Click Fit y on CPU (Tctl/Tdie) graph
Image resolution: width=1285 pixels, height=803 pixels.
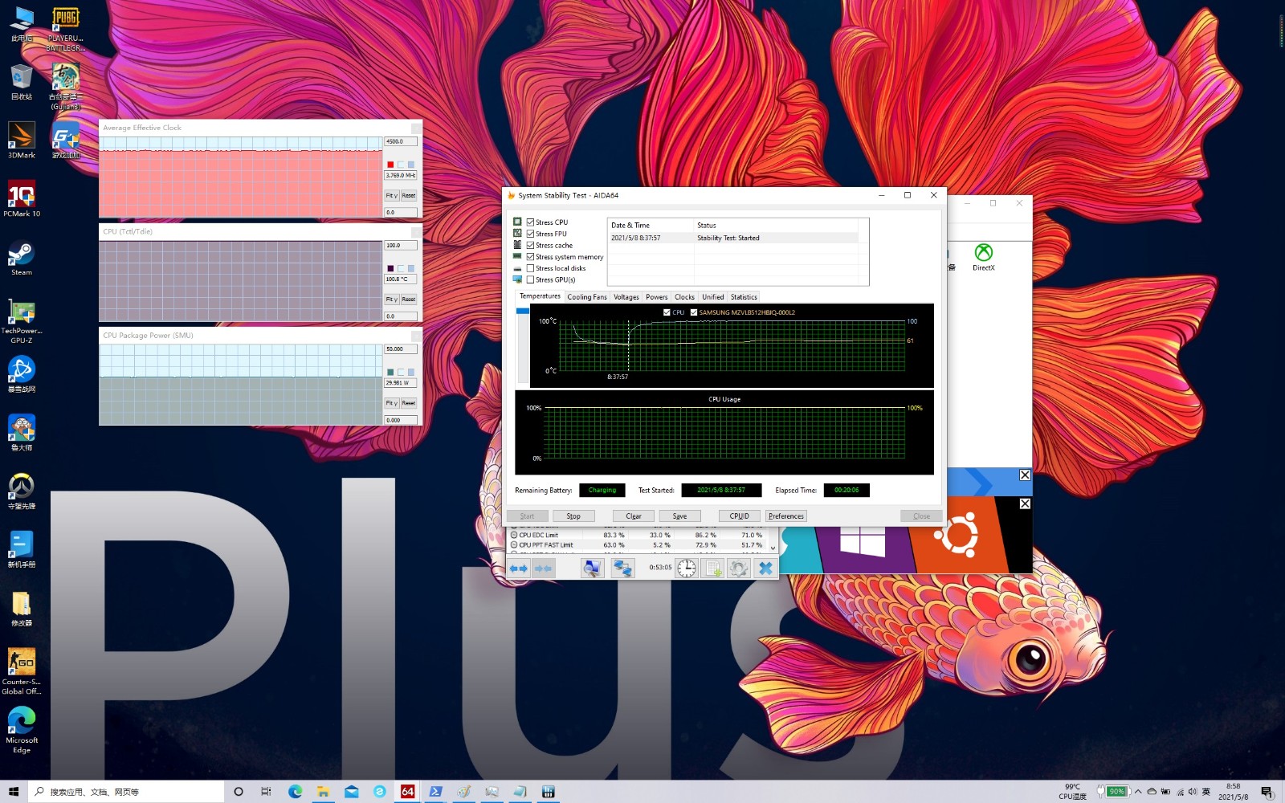pyautogui.click(x=391, y=299)
